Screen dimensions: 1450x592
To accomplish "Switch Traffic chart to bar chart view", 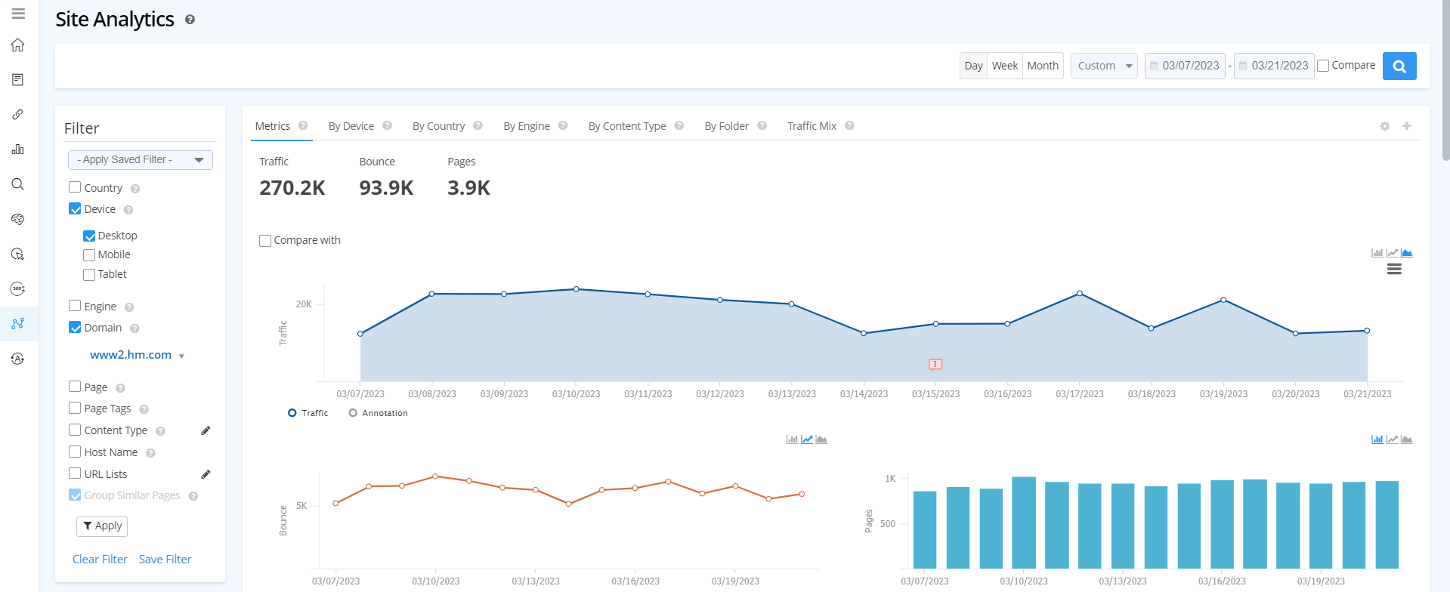I will click(x=1377, y=253).
